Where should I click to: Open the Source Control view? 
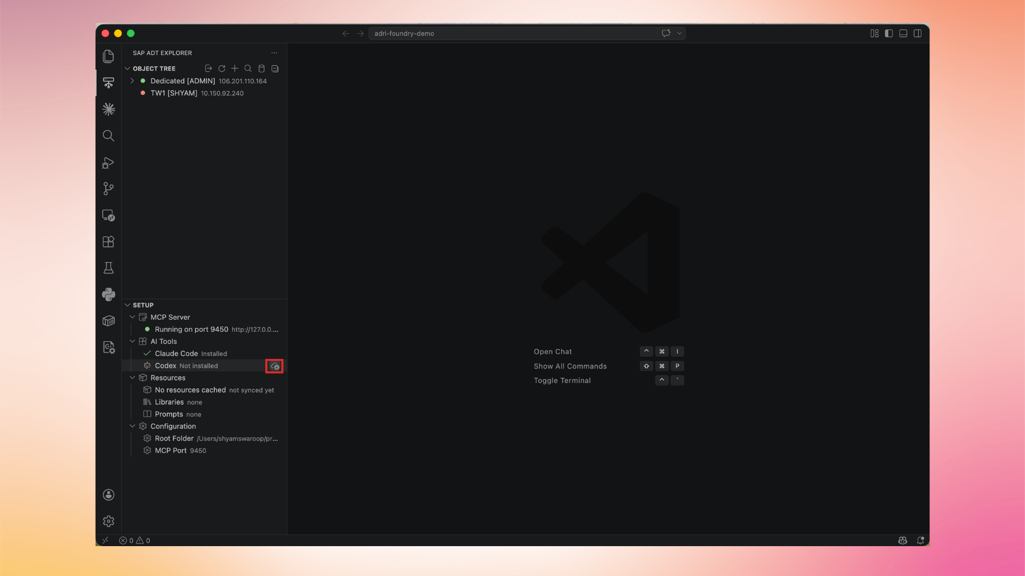[x=108, y=189]
